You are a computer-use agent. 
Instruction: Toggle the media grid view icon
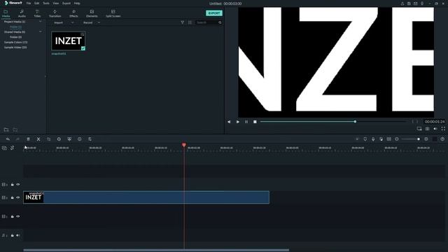click(x=190, y=22)
